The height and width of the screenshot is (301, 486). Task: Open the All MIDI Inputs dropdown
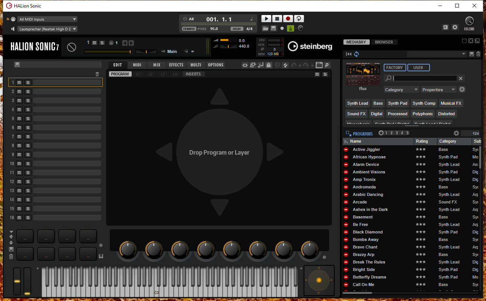[47, 19]
